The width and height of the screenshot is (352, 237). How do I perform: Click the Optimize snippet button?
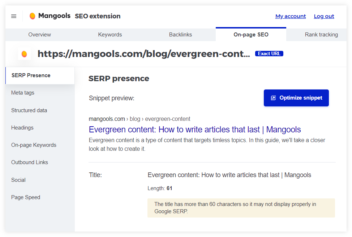pos(296,98)
